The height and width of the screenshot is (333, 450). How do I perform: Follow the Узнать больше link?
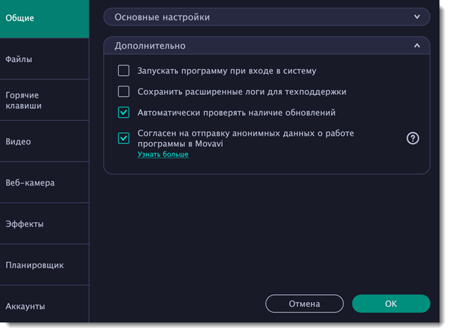162,155
